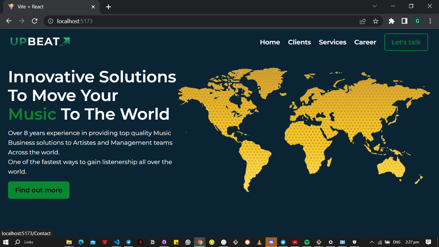439x247 pixels.
Task: Open the Services nav link
Action: (x=333, y=42)
